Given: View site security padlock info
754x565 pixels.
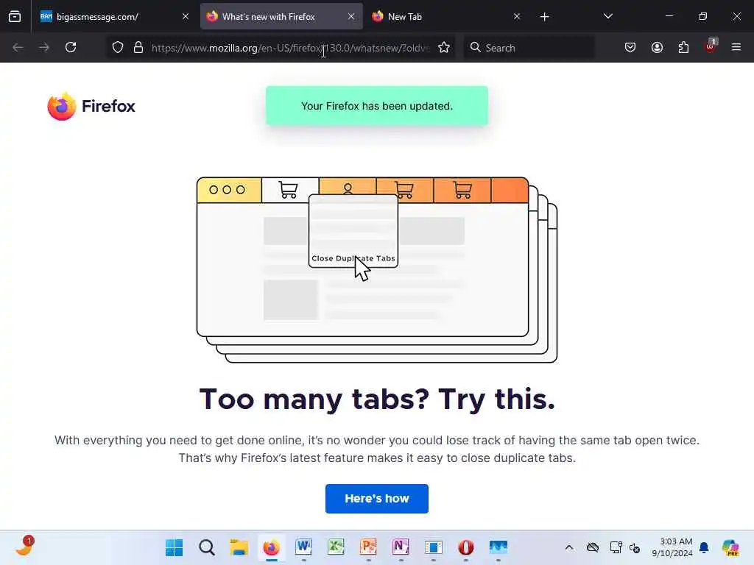Looking at the screenshot, I should click(x=138, y=48).
